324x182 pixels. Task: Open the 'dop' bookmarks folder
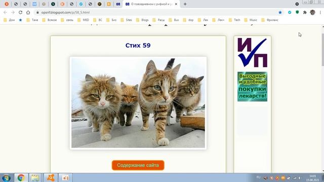188,20
